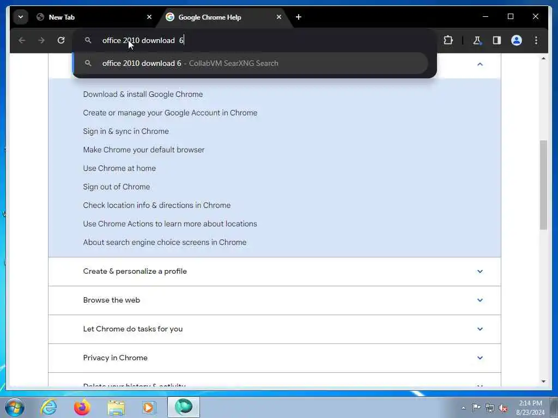Click the active browser taskbar button

[x=184, y=407]
